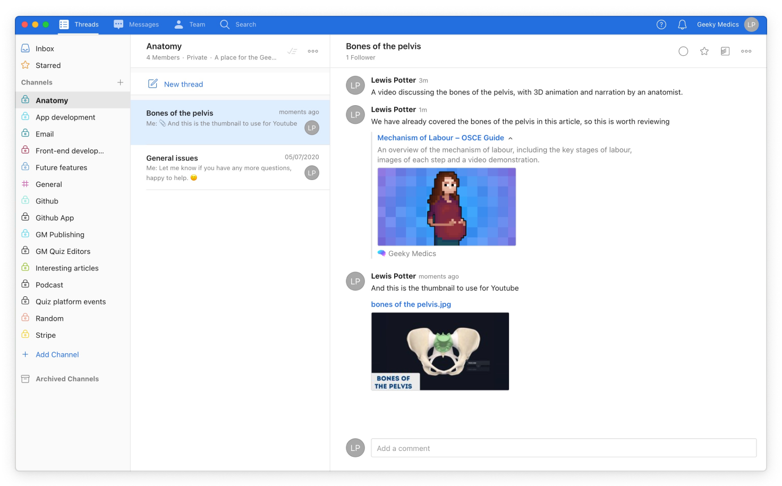Open bones of the pelvis.jpg file link
782x486 pixels.
click(x=411, y=304)
